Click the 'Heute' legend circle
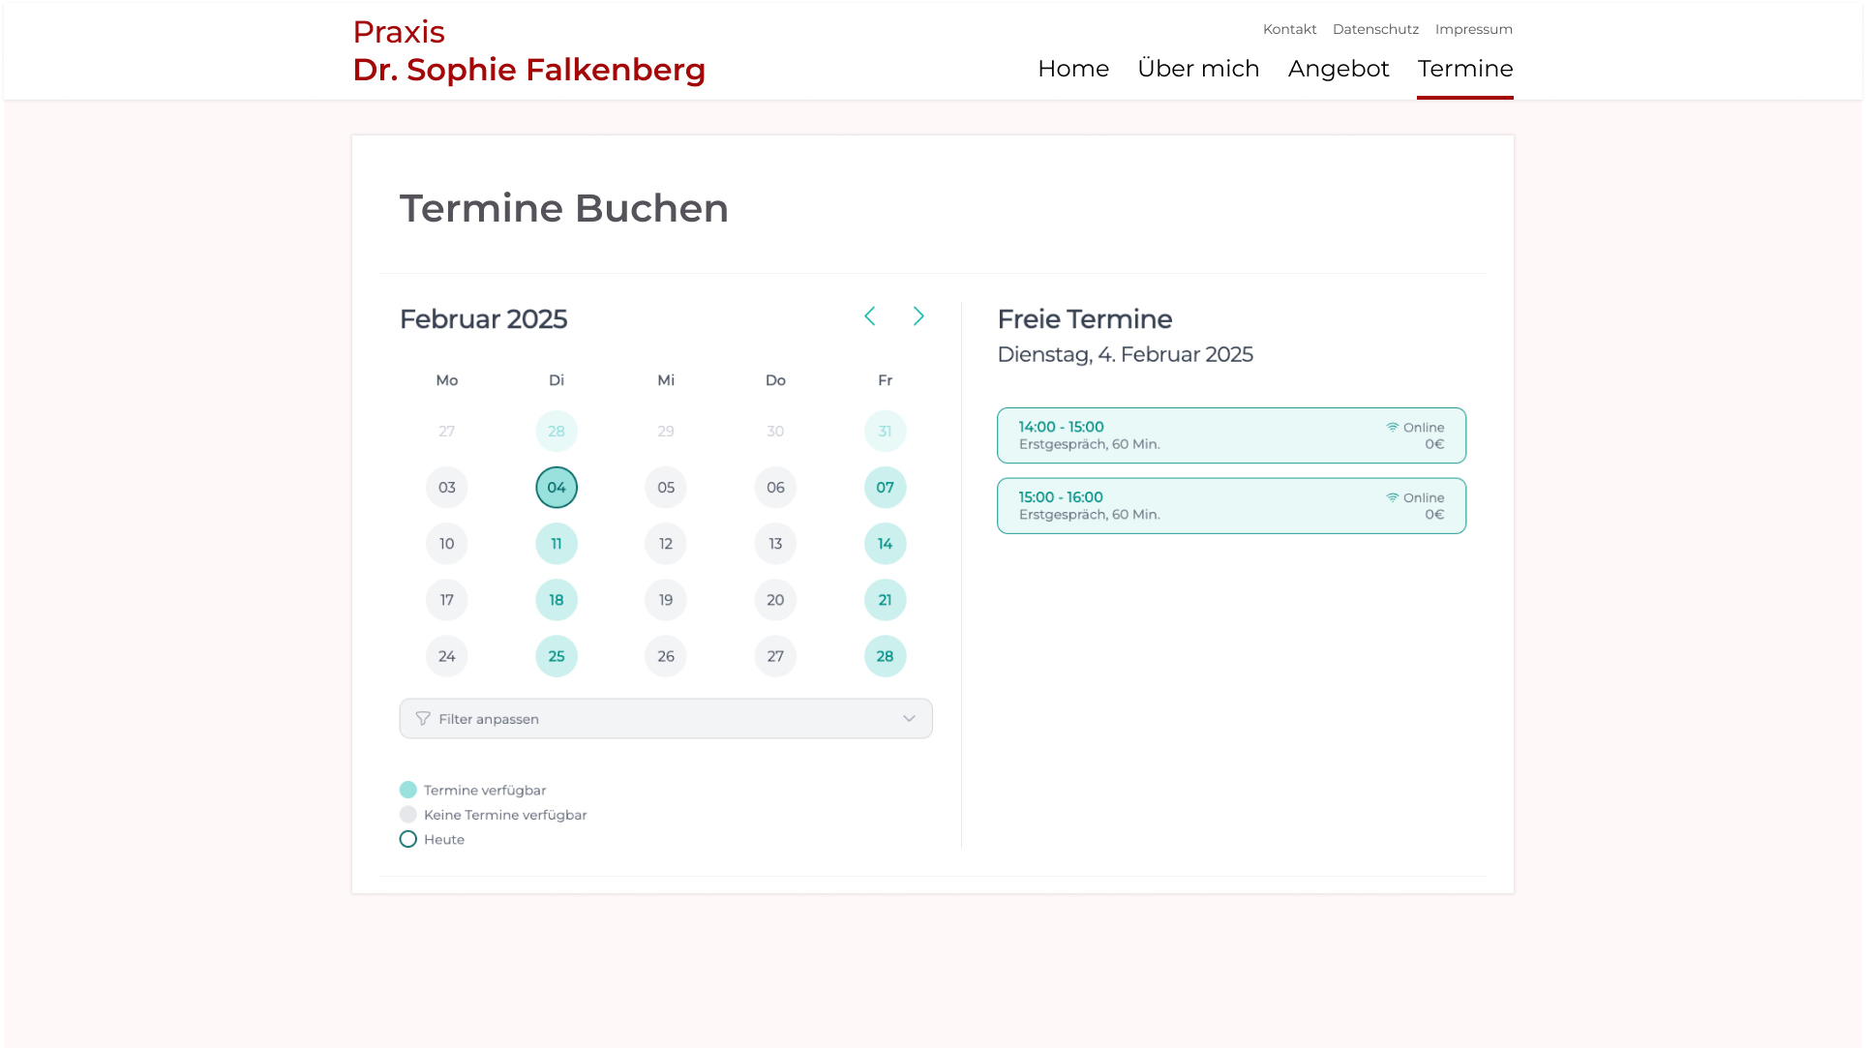The image size is (1866, 1048). 408,839
